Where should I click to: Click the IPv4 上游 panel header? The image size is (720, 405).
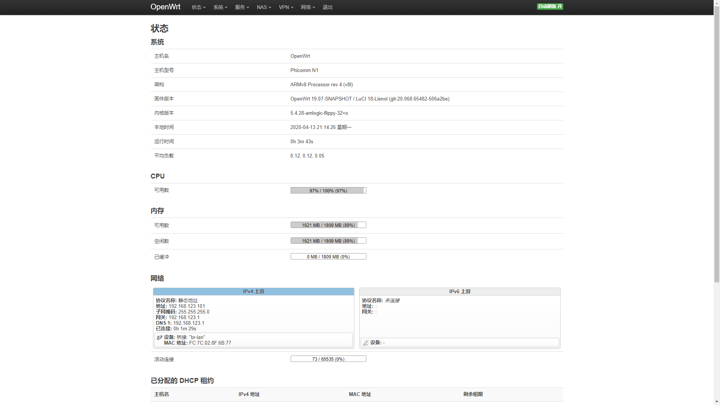click(x=253, y=291)
